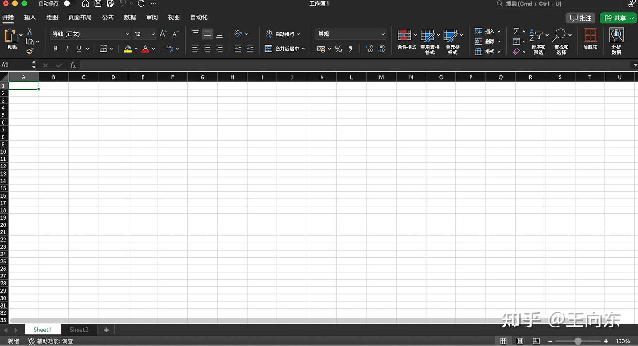This screenshot has width=638, height=346.
Task: Click 查找和选择 find and select button
Action: pos(561,41)
